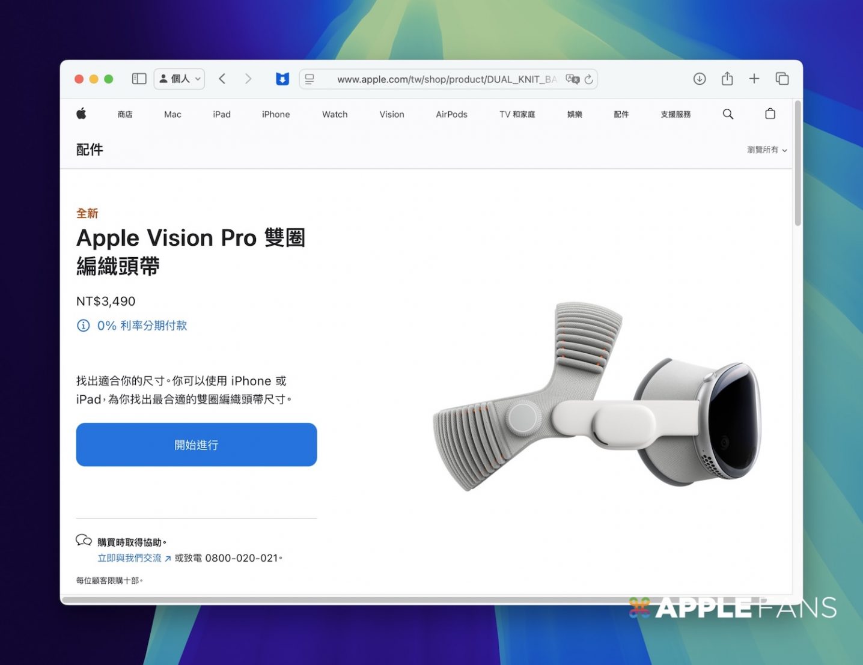The image size is (863, 665).
Task: Click the Apple logo in navigation
Action: pos(81,114)
